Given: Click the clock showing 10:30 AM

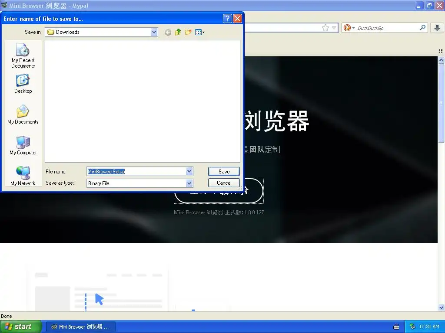Looking at the screenshot, I should coord(429,327).
